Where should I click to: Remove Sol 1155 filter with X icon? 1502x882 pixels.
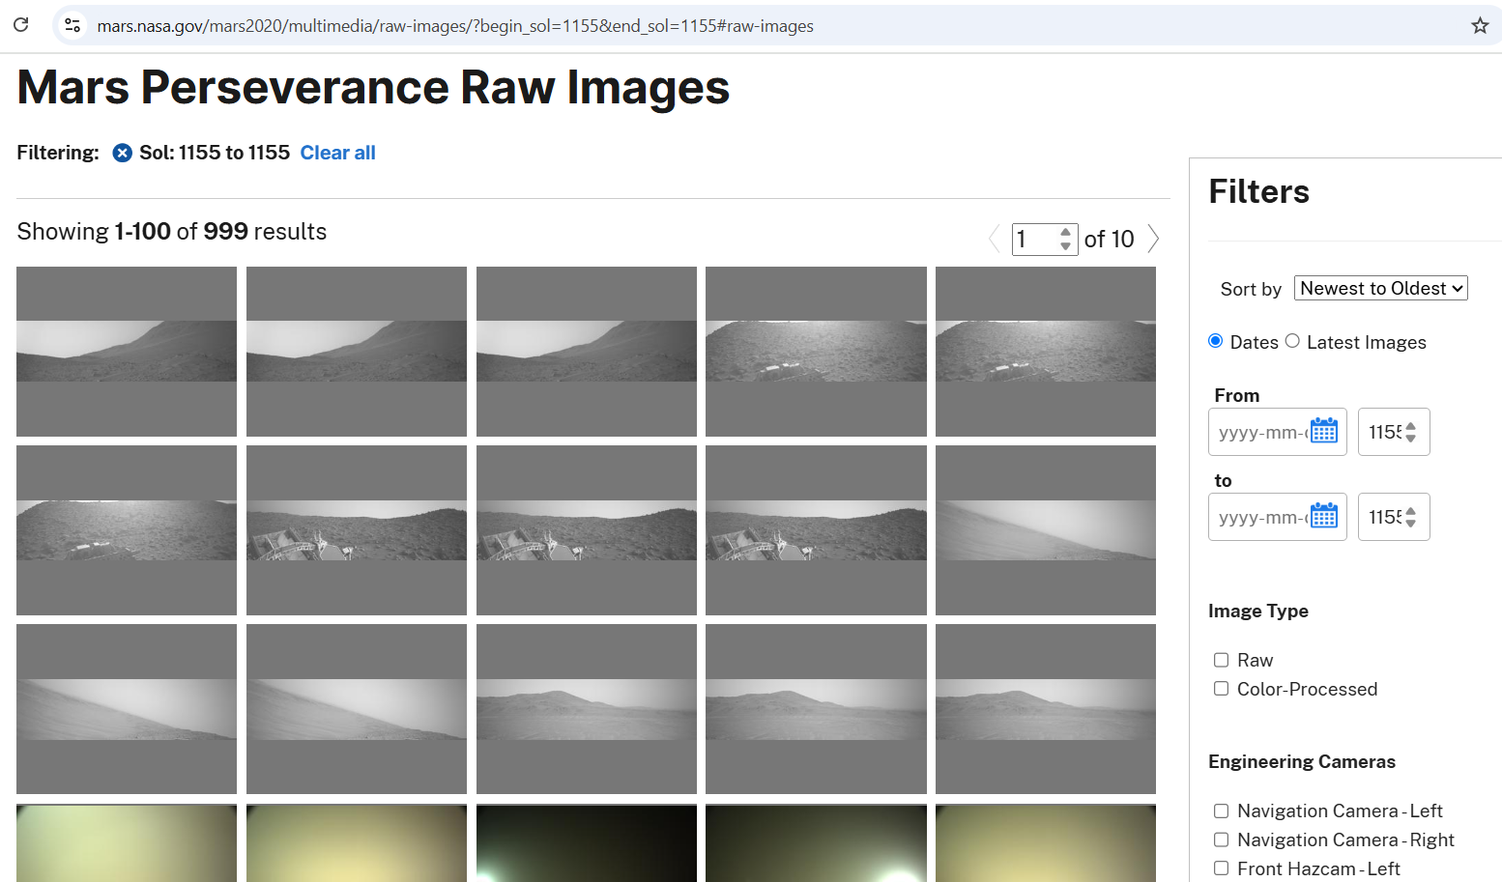(122, 153)
